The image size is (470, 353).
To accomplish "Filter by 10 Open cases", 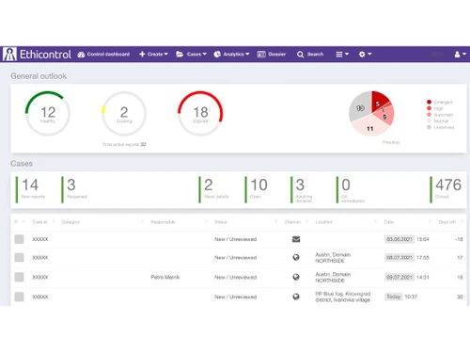I will click(257, 189).
